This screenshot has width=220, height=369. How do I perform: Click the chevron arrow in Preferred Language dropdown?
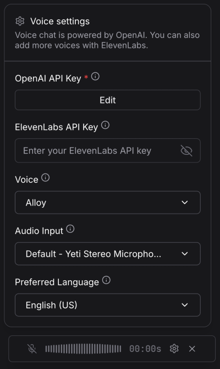point(185,305)
